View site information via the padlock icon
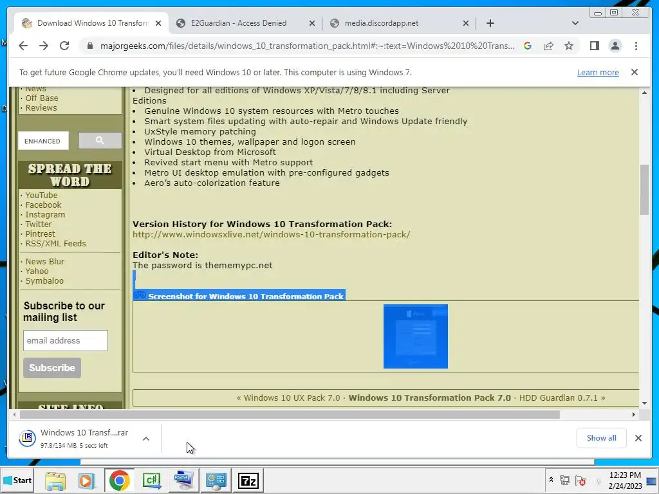The image size is (659, 494). tap(90, 46)
